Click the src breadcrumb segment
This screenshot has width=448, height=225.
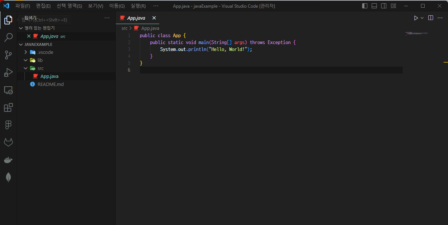click(x=125, y=28)
